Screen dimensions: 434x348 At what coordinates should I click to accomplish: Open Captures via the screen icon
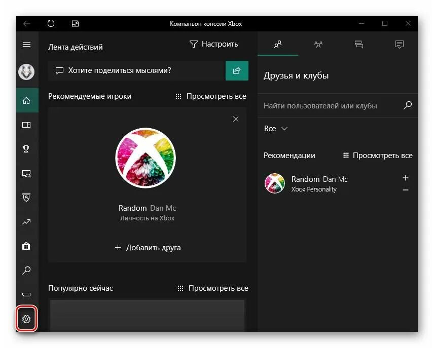pos(26,173)
